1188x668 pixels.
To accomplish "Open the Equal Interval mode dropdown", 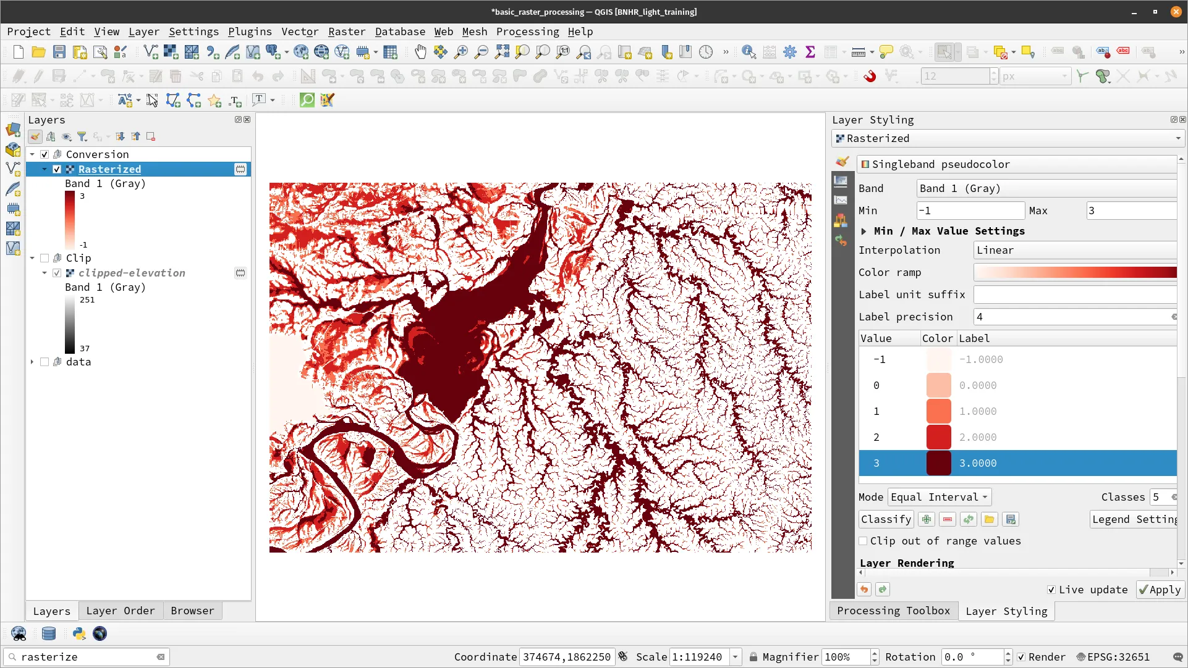I will (x=940, y=497).
